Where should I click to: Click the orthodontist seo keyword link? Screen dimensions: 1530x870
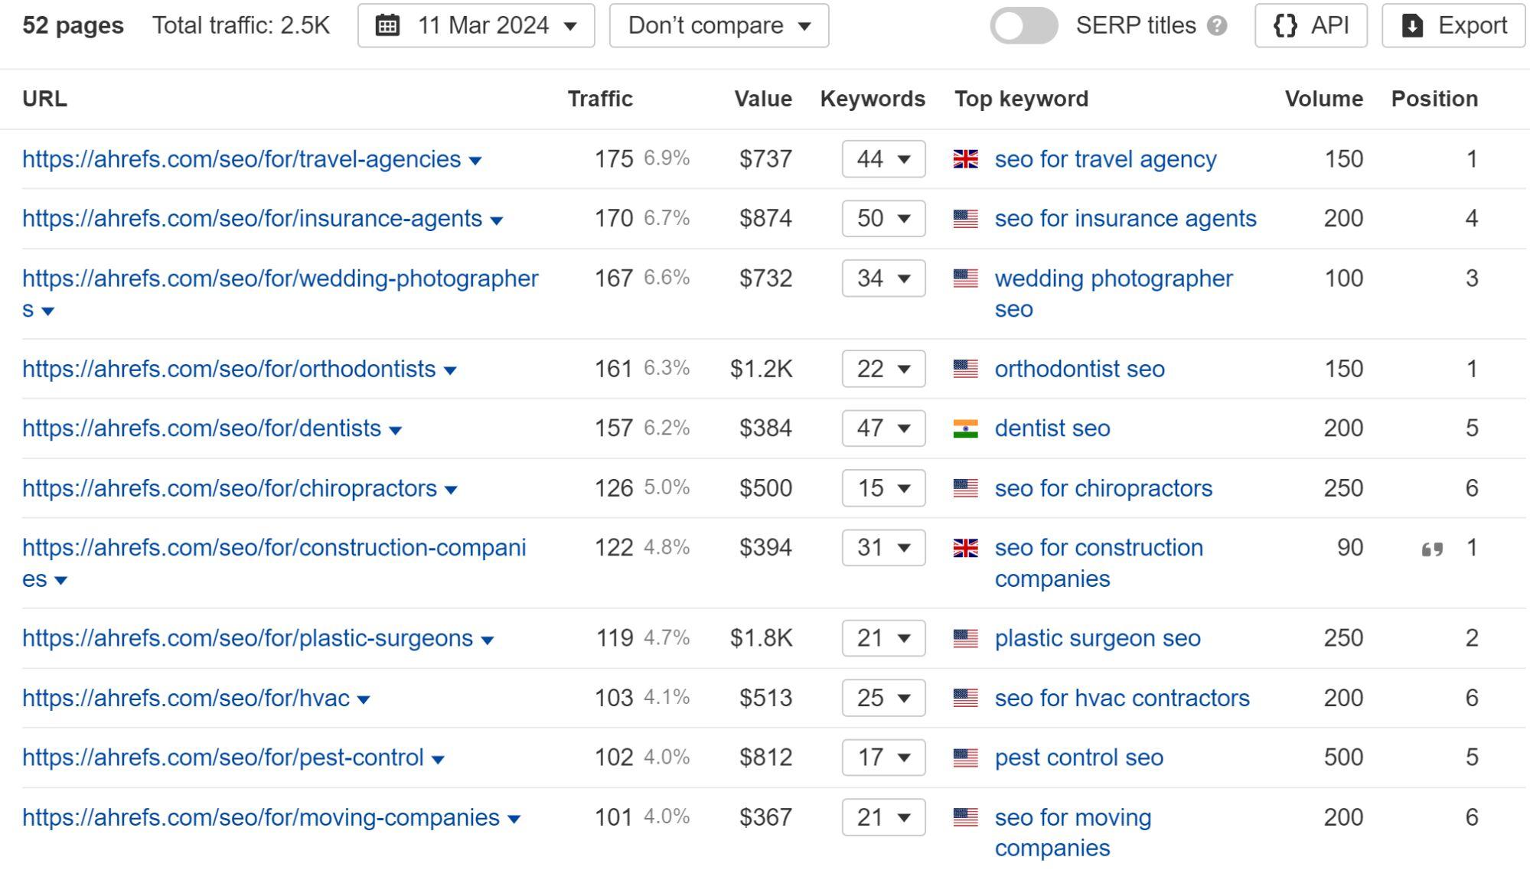tap(1078, 368)
